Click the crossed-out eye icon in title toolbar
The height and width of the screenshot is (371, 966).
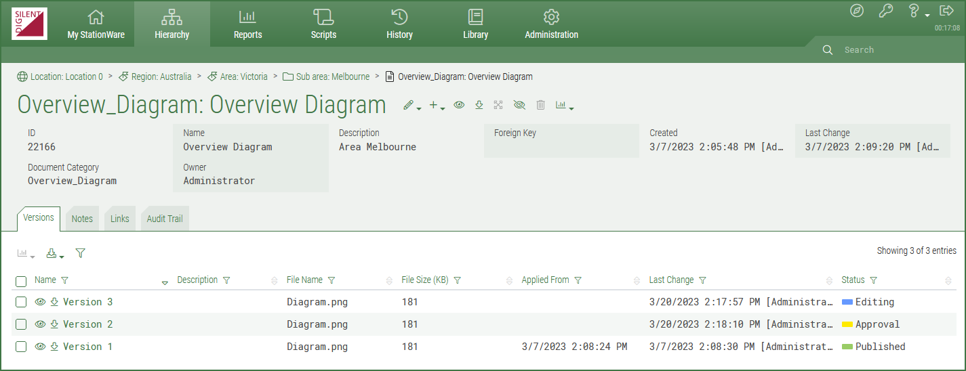[519, 105]
